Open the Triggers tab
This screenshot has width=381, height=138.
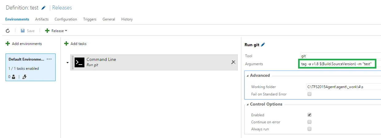(90, 19)
